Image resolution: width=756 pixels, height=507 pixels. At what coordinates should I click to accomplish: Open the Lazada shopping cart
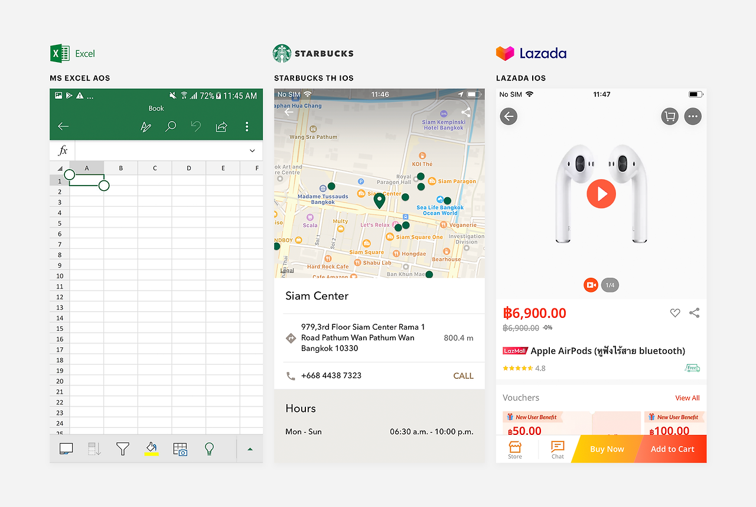670,116
